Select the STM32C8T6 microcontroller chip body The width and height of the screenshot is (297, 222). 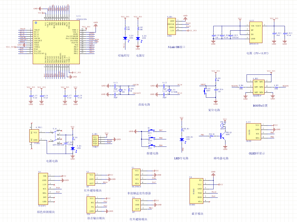coord(56,42)
